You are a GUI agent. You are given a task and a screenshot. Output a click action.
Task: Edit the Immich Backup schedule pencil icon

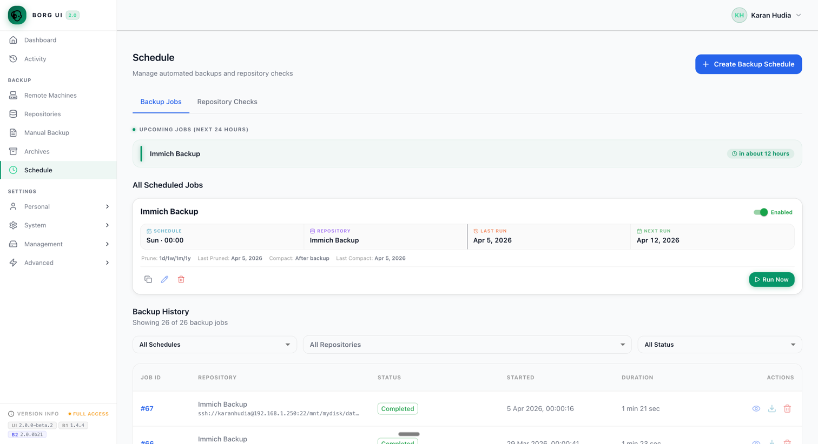(164, 279)
